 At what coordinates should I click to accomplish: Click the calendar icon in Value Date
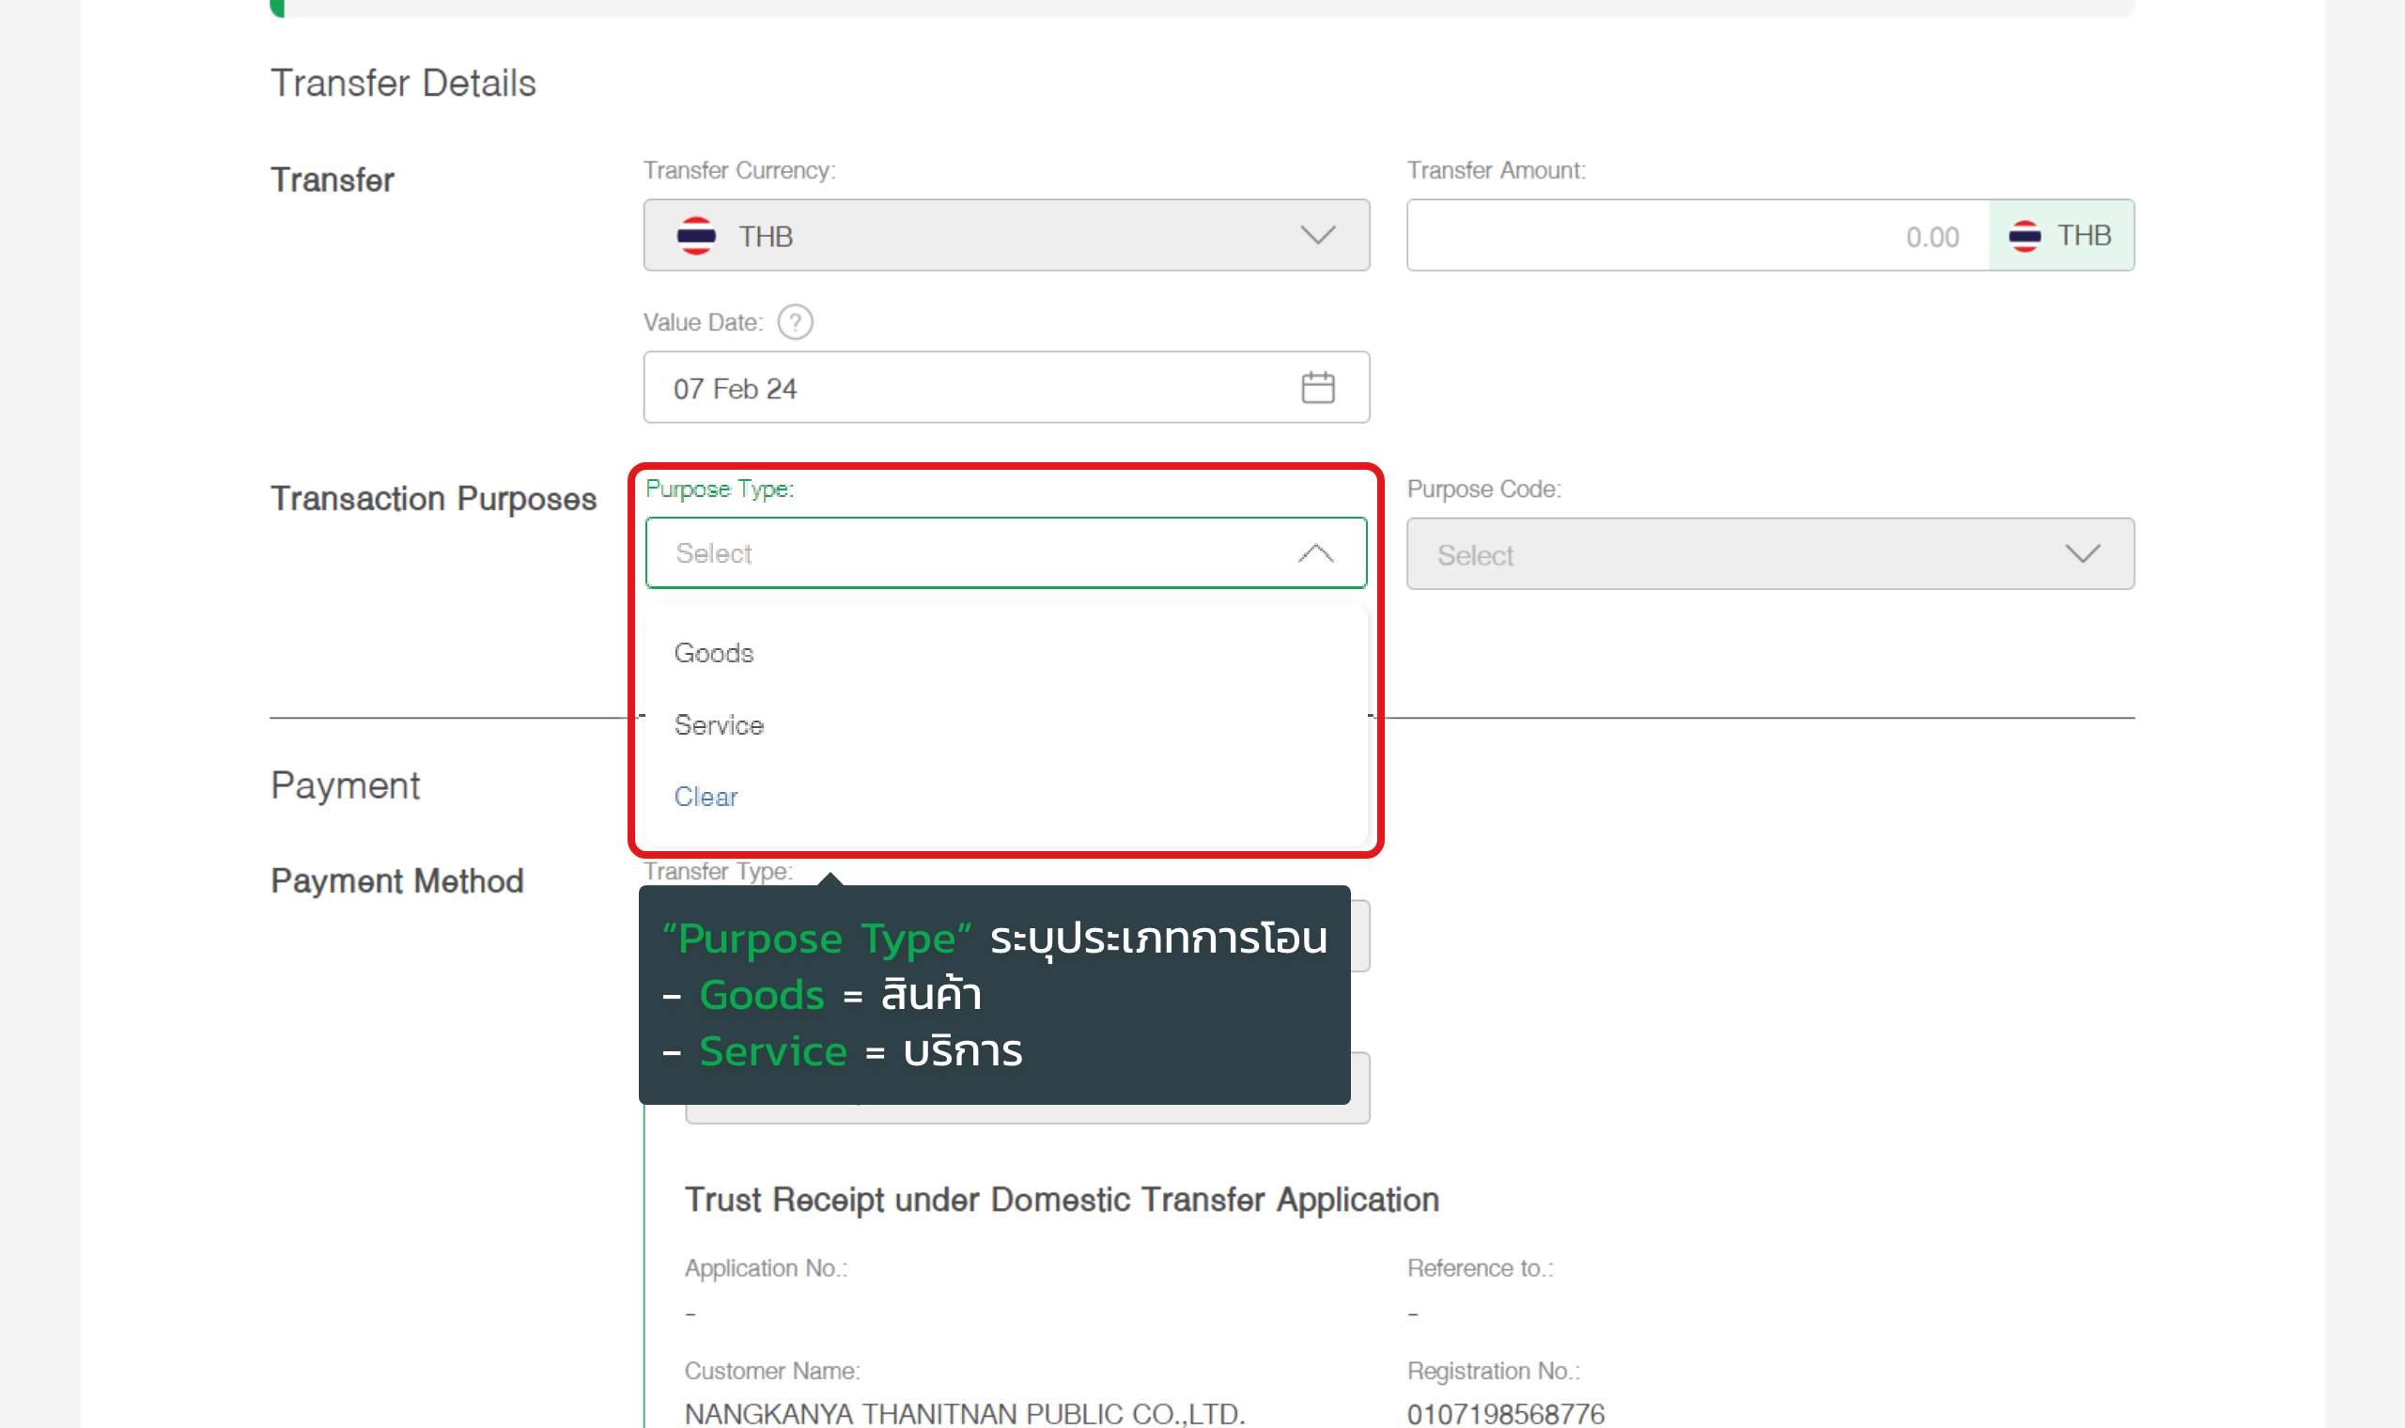pos(1317,388)
